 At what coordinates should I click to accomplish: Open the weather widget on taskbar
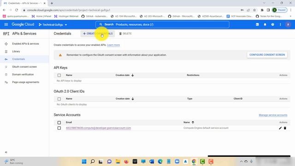pyautogui.click(x=13, y=161)
